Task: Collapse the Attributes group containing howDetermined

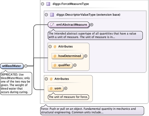Action: pyautogui.click(x=50, y=47)
